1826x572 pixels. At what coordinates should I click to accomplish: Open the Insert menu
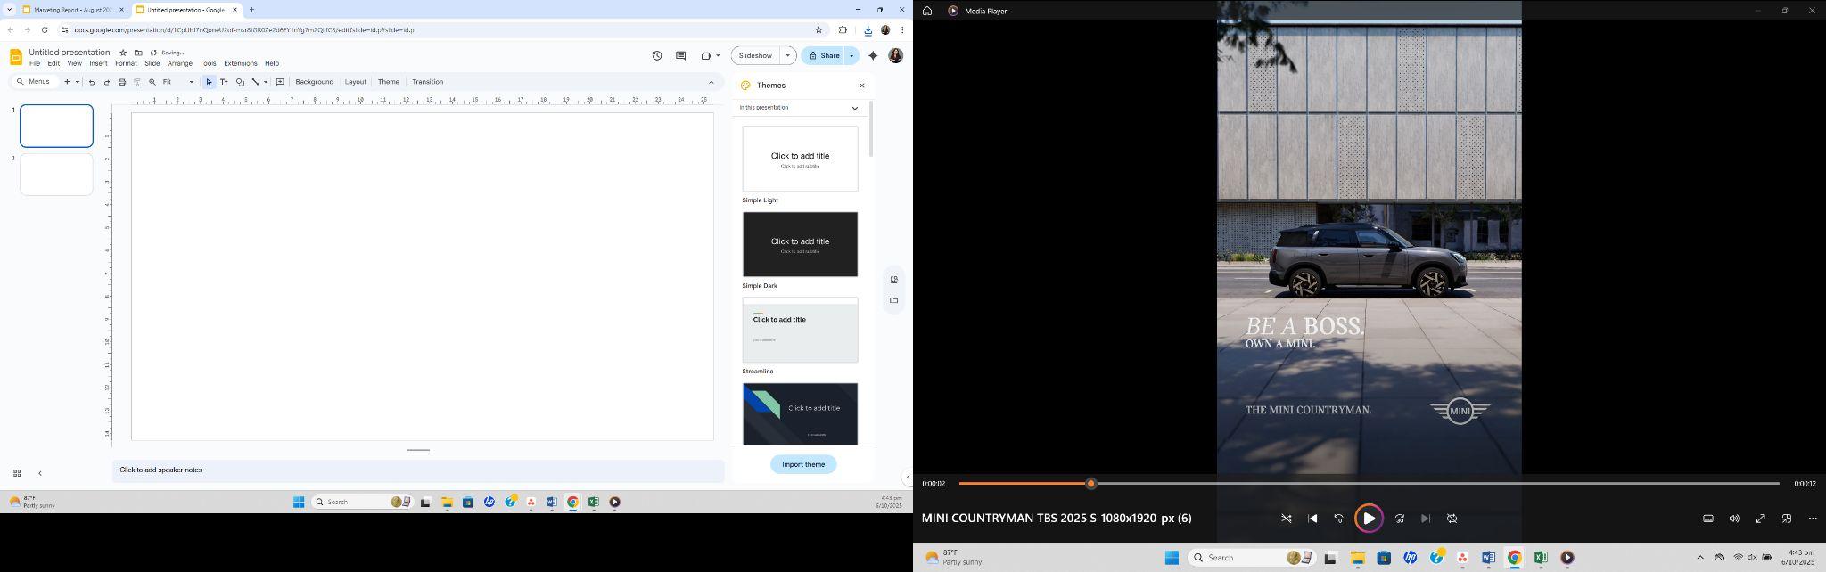98,64
